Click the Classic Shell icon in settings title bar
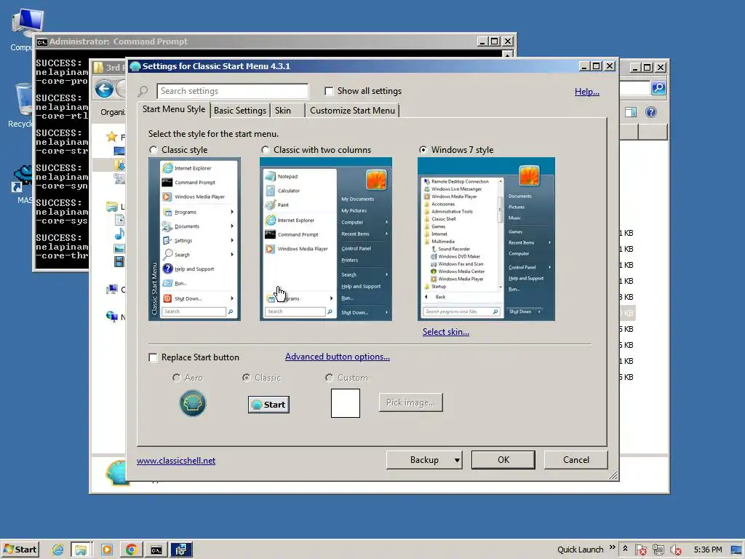 135,66
